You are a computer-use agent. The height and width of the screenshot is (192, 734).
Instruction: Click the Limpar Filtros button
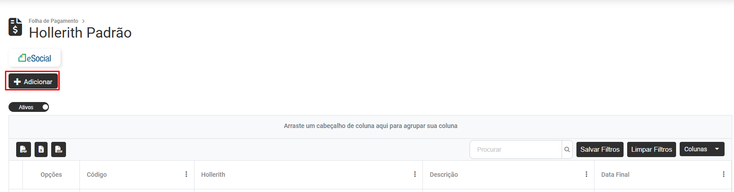click(651, 149)
